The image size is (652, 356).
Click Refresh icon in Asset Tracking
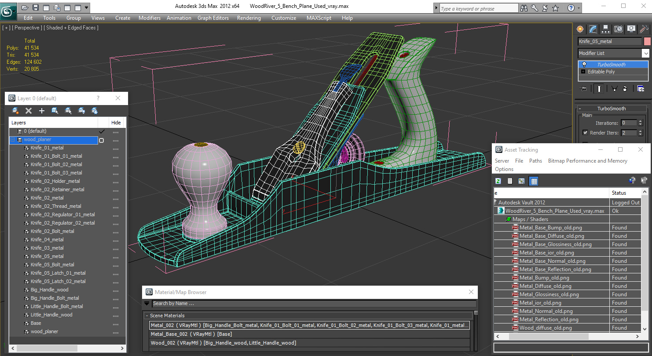pos(498,181)
